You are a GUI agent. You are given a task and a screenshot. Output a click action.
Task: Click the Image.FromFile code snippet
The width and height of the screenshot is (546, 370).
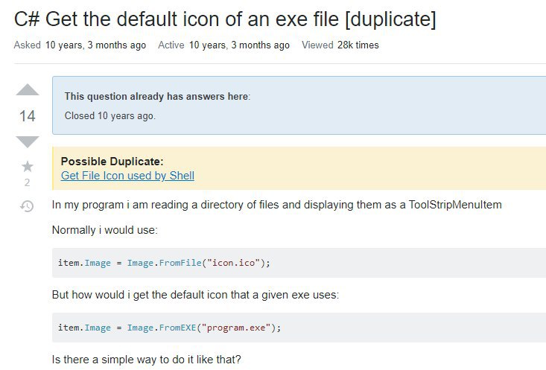[x=164, y=263]
